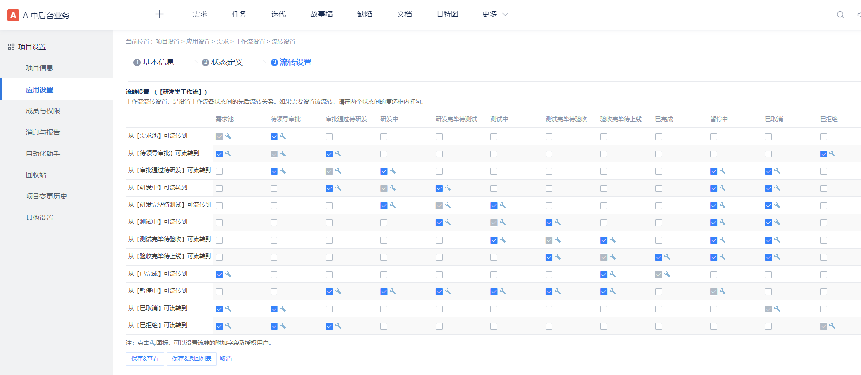Open wrench for 暂停中 to 验收完毕待上线
Screen dimensions: 861x375
pyautogui.click(x=613, y=291)
